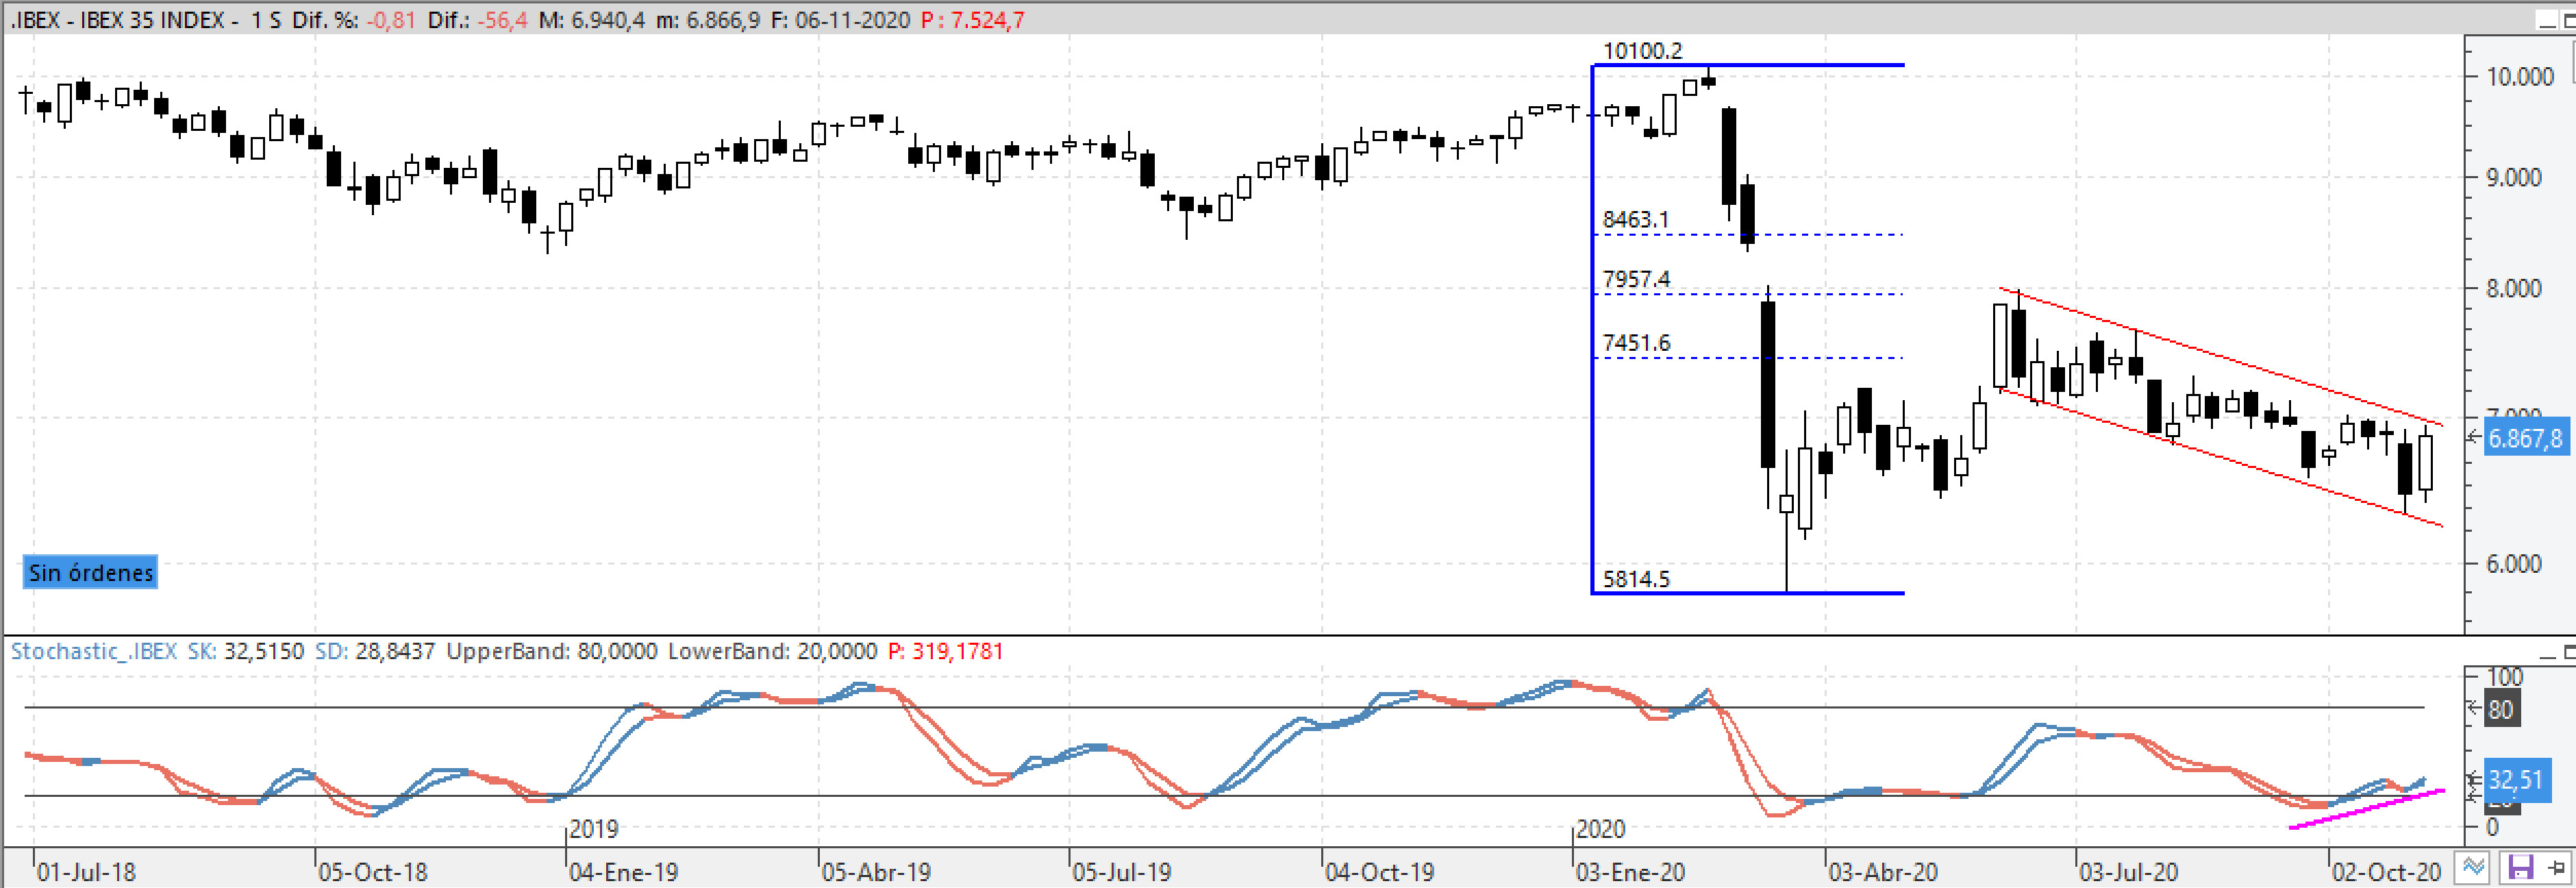
Task: Click the 'Dif.: -56,4' value
Action: coord(477,20)
